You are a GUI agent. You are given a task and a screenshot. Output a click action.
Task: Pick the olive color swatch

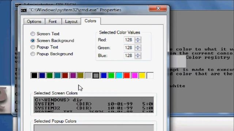pyautogui.click(x=80, y=75)
